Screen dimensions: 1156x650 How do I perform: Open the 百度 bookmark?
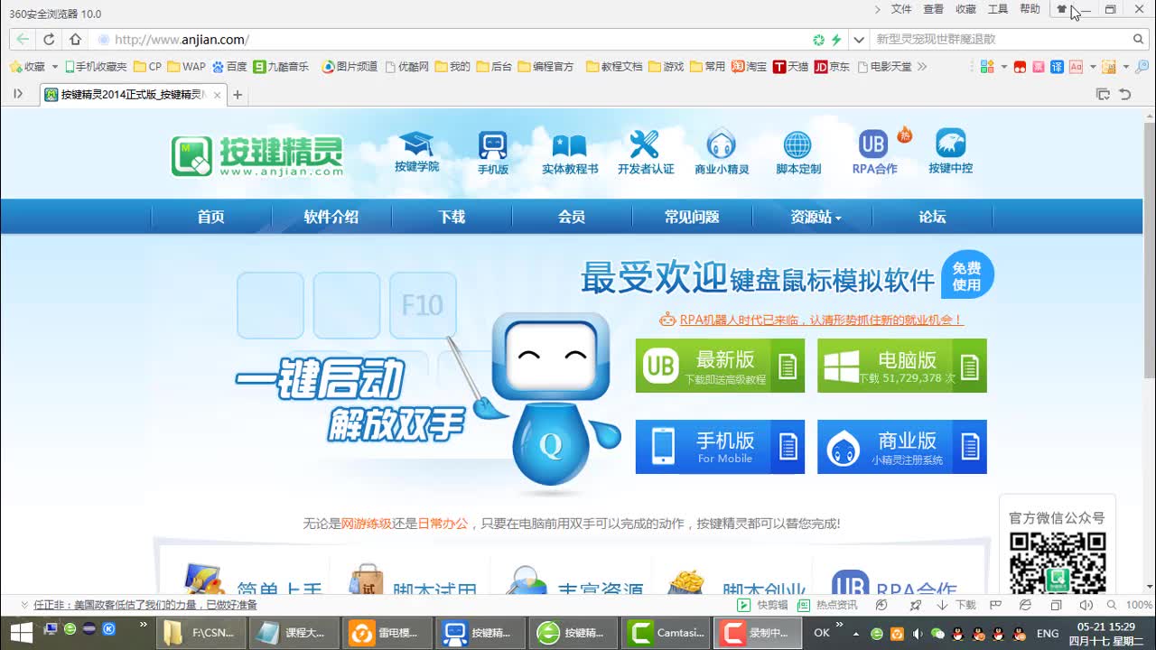(x=229, y=66)
